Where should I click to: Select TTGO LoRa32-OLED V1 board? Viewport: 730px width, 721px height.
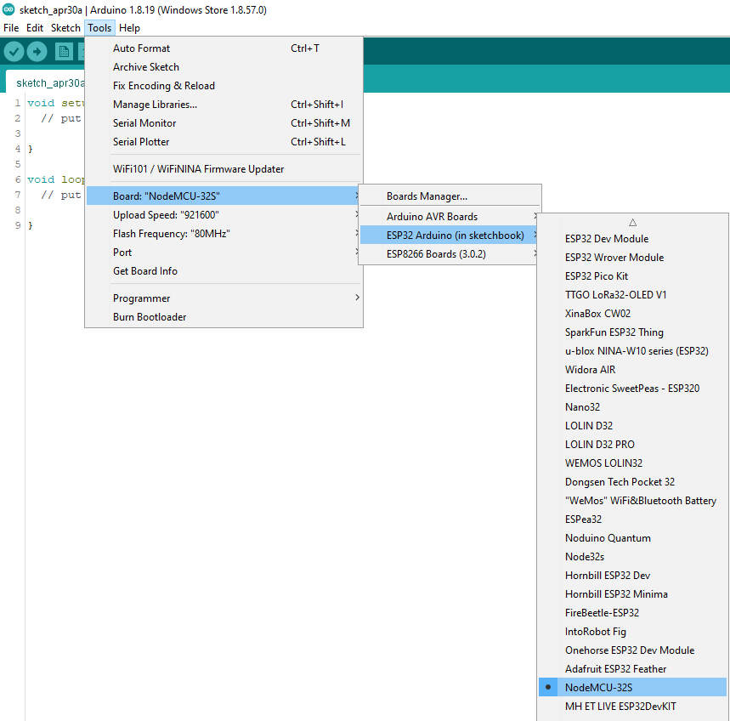point(632,295)
